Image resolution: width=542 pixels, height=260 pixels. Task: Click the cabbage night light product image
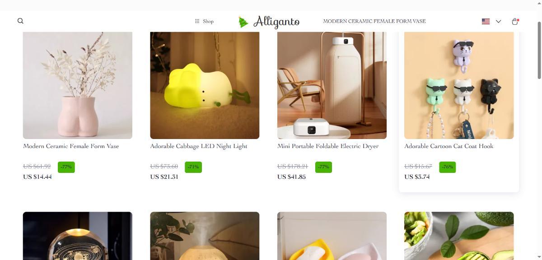pos(205,85)
